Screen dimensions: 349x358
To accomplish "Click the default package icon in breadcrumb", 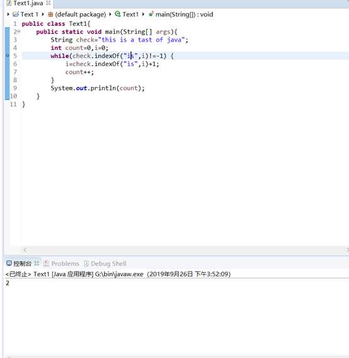I will (50, 14).
